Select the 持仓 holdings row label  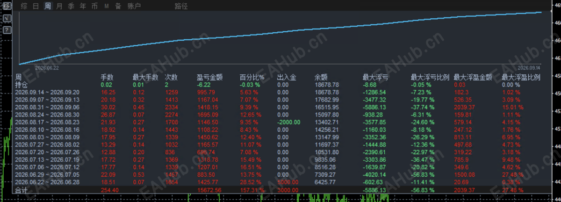coord(22,85)
